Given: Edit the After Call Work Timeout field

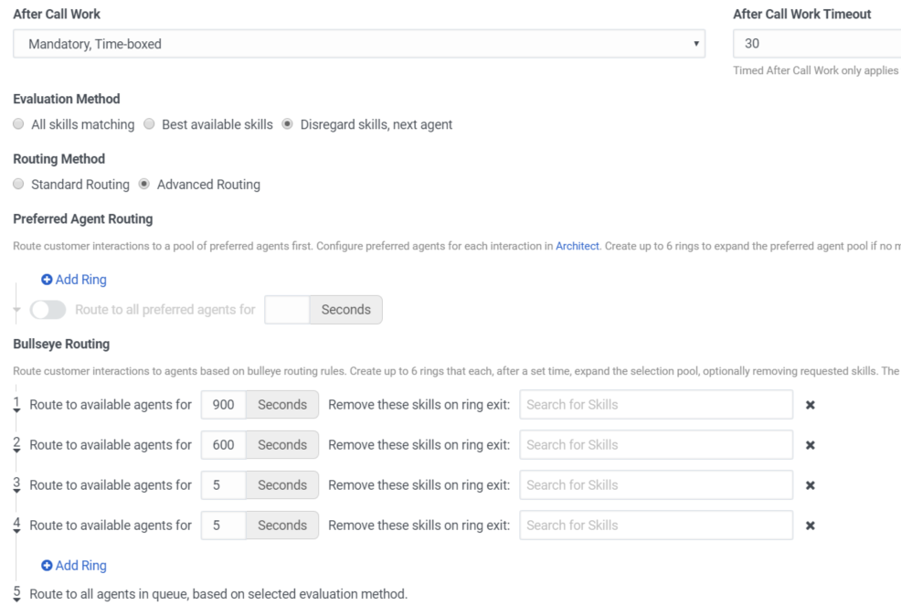Looking at the screenshot, I should (817, 44).
